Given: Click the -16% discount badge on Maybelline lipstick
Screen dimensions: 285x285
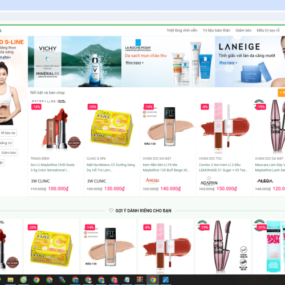Looking at the screenshot, I should [x=36, y=107].
